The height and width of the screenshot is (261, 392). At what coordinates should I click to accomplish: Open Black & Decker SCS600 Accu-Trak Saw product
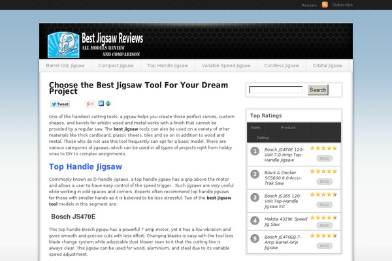coord(283,178)
